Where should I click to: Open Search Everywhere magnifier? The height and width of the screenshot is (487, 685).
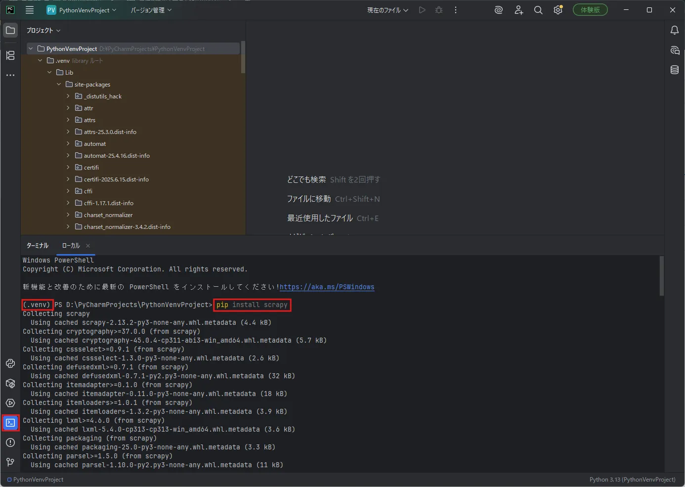(538, 10)
